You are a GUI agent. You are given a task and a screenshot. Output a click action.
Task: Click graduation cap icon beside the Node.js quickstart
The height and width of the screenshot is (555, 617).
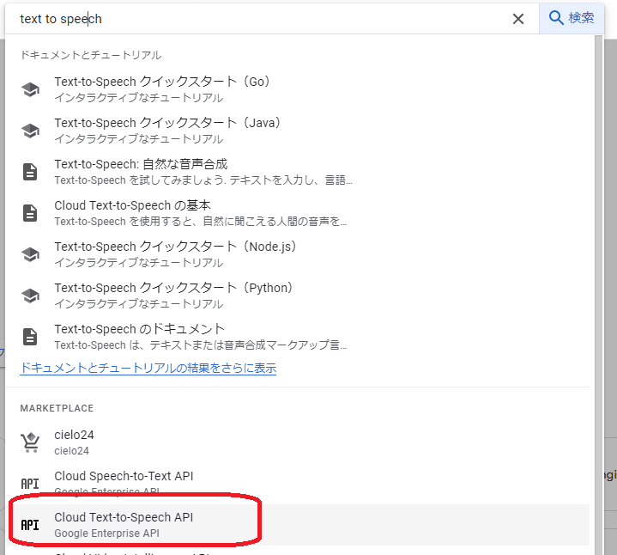pos(30,254)
